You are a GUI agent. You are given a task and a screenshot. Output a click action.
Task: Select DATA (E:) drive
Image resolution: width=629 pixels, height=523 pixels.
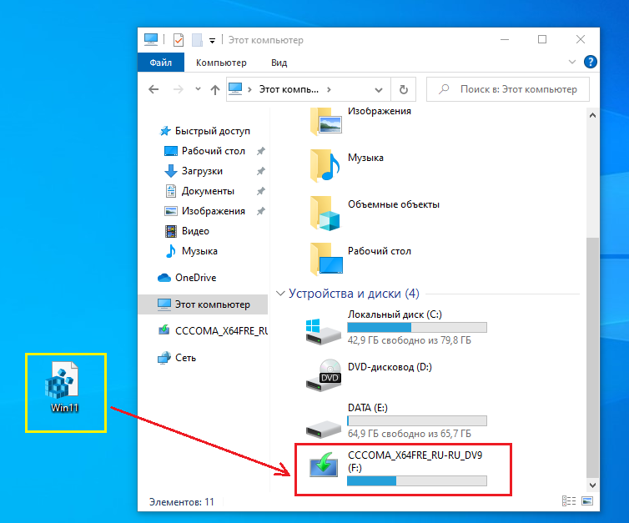click(x=396, y=421)
